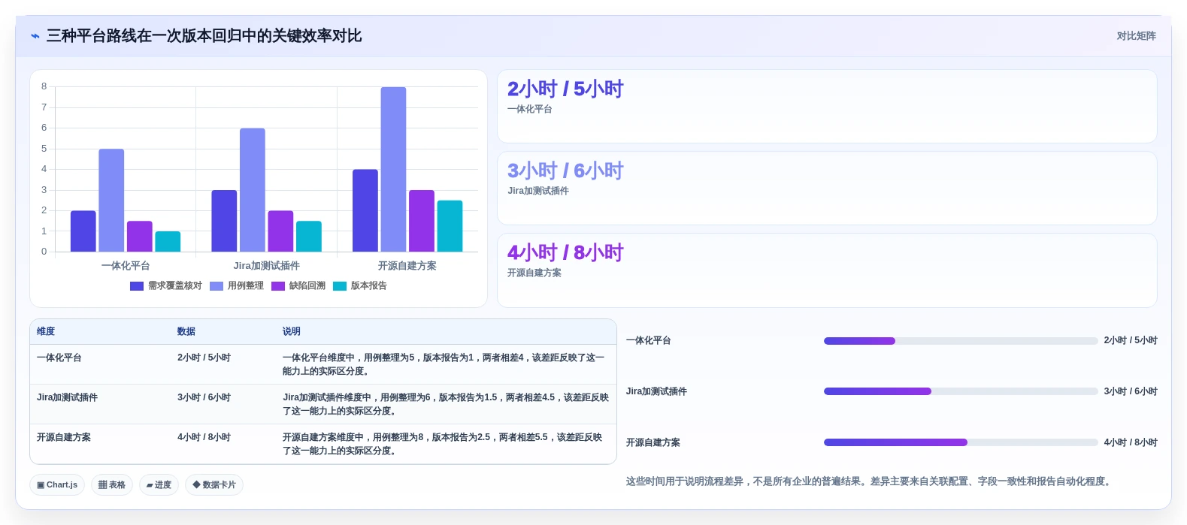
Task: Select the 开源自建方案 table row cell
Action: [x=64, y=438]
